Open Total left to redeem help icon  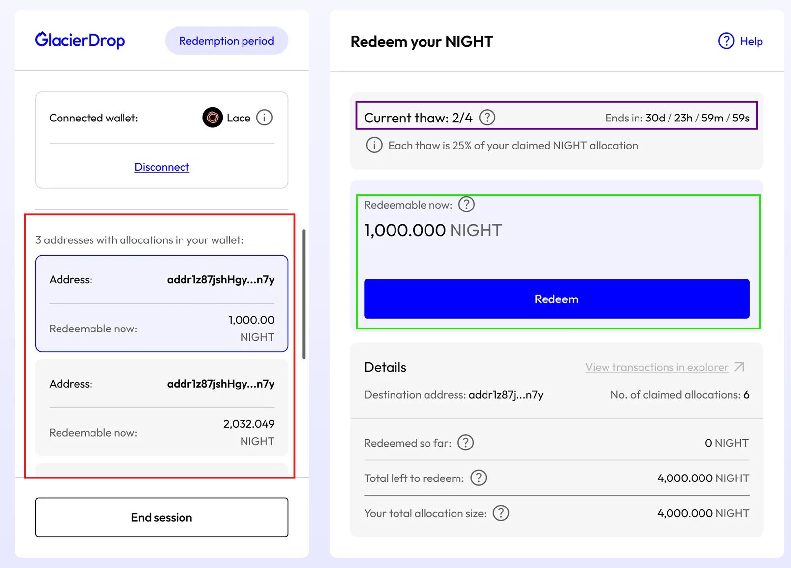pos(478,478)
